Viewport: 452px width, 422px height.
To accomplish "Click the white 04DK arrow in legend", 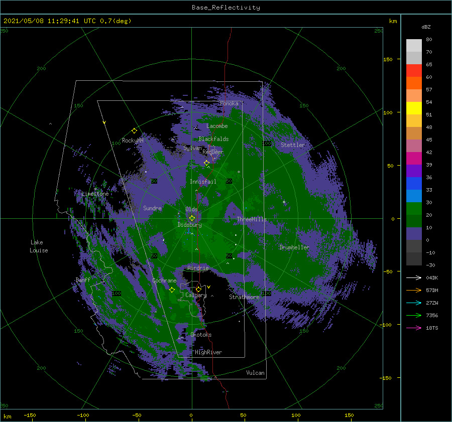I will pyautogui.click(x=414, y=277).
